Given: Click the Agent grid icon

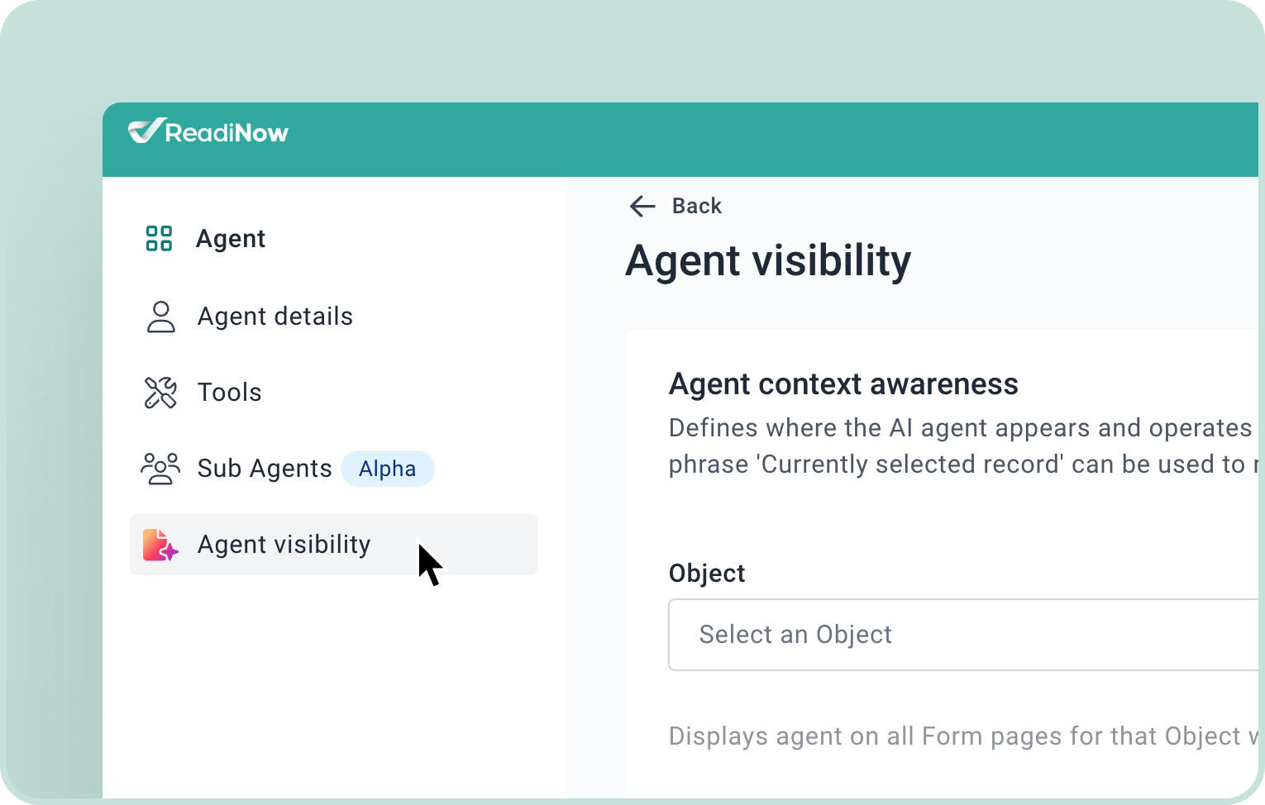Looking at the screenshot, I should 159,239.
